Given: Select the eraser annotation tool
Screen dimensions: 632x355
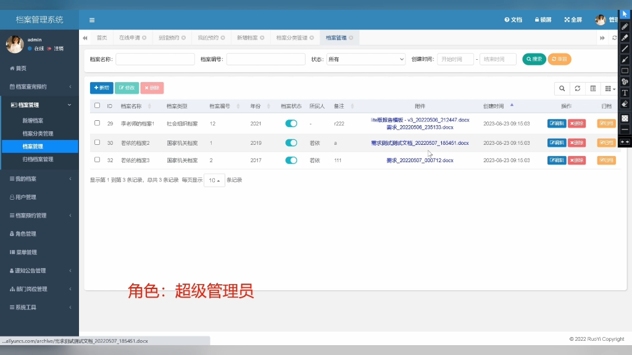Looking at the screenshot, I should pyautogui.click(x=625, y=104).
